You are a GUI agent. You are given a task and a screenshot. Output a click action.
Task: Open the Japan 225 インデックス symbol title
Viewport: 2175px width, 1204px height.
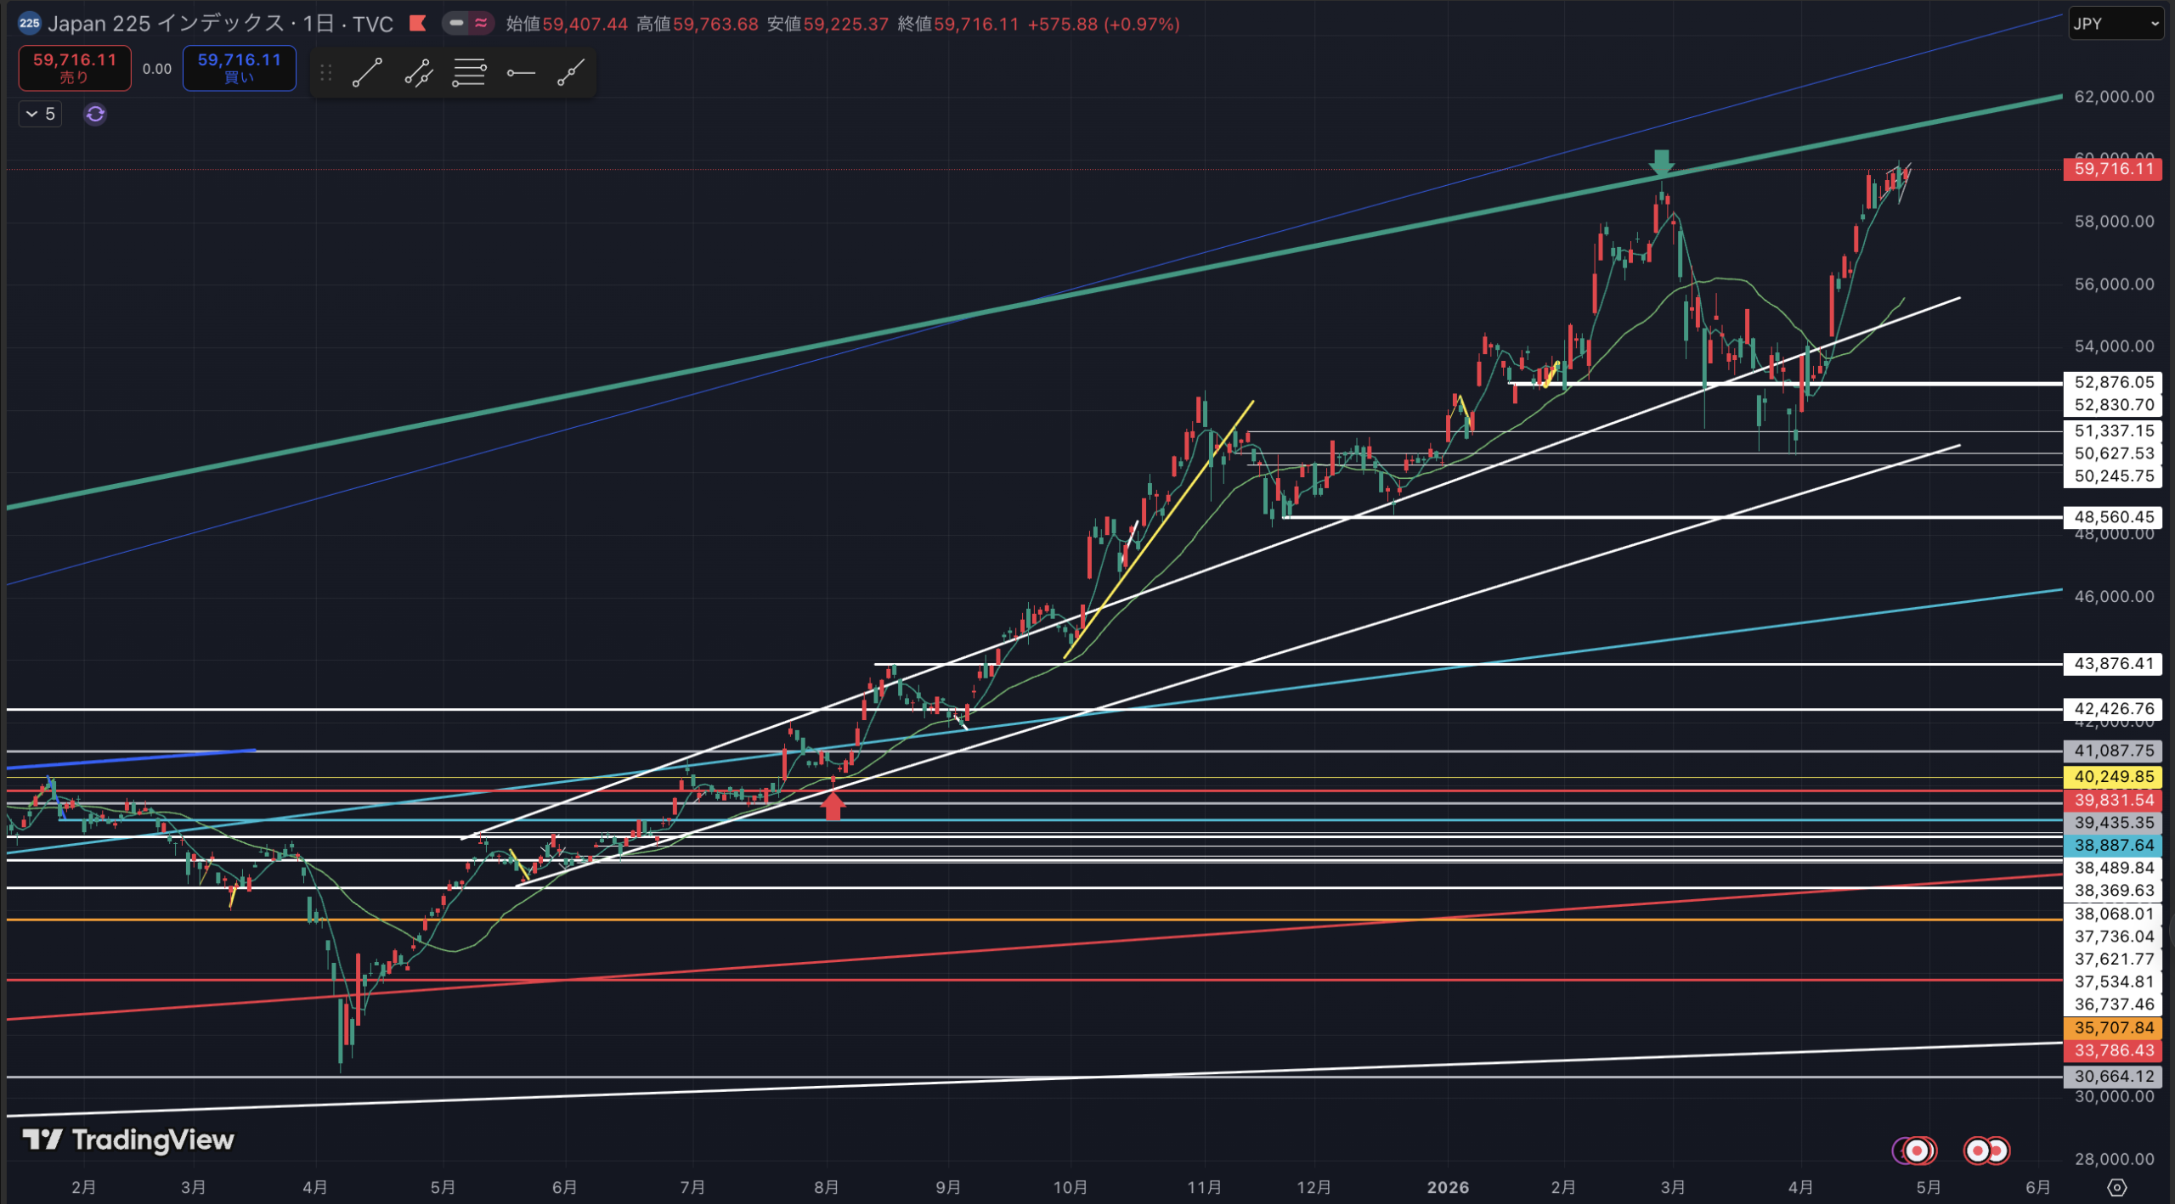(166, 24)
